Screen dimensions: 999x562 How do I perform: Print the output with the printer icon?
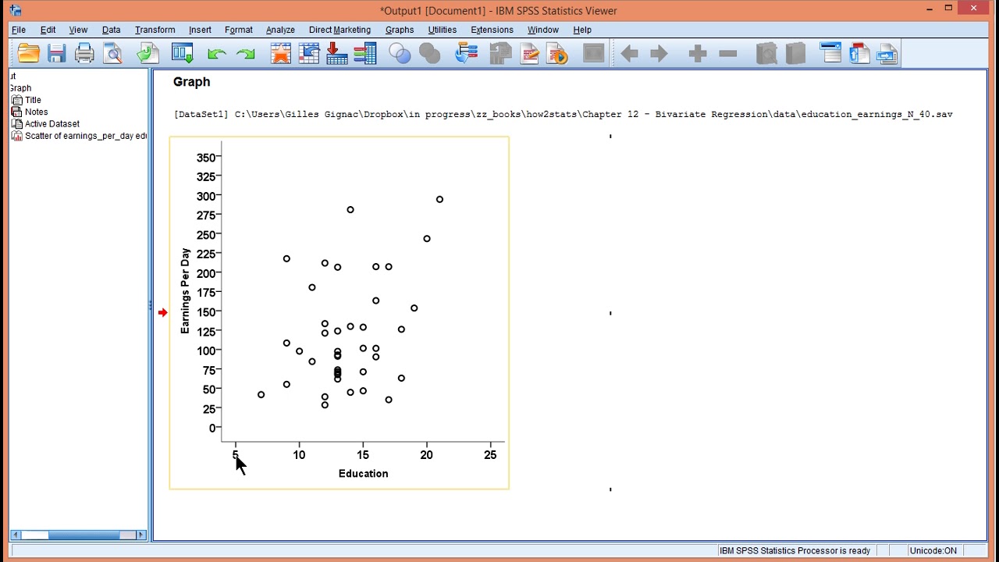(x=84, y=53)
